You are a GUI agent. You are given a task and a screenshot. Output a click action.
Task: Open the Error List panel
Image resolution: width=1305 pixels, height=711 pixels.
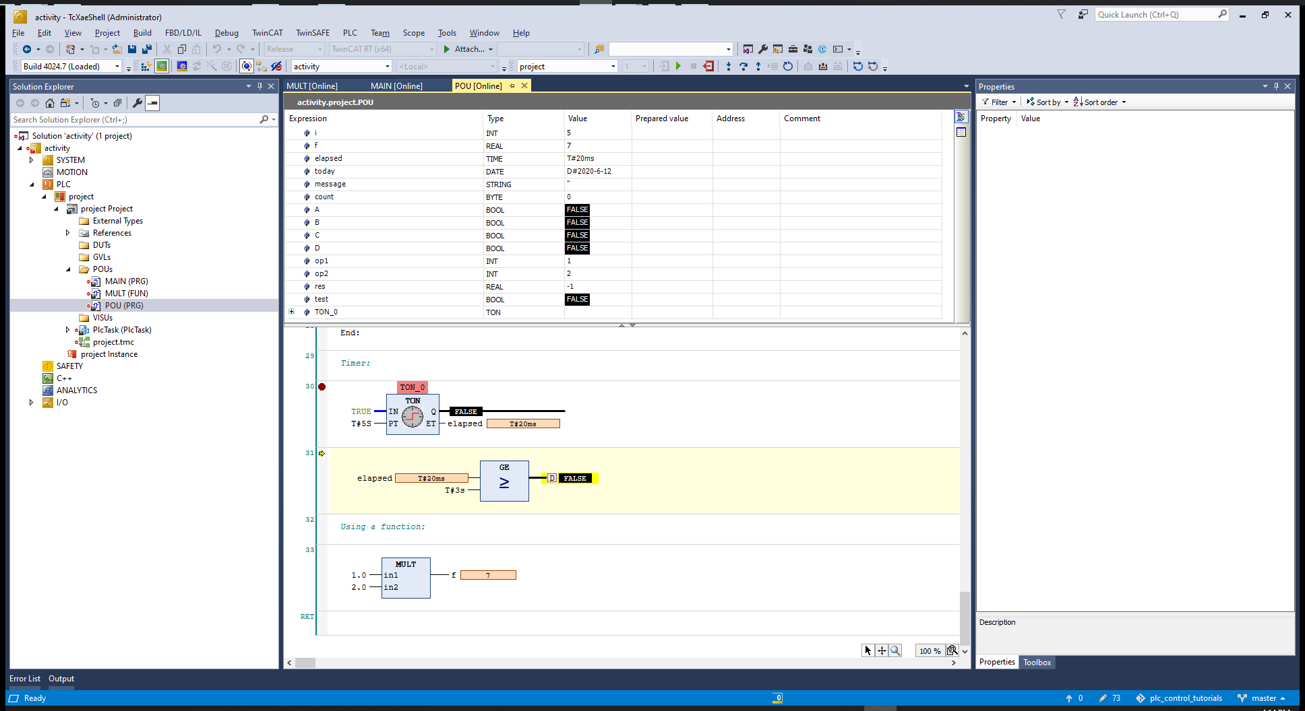coord(25,679)
